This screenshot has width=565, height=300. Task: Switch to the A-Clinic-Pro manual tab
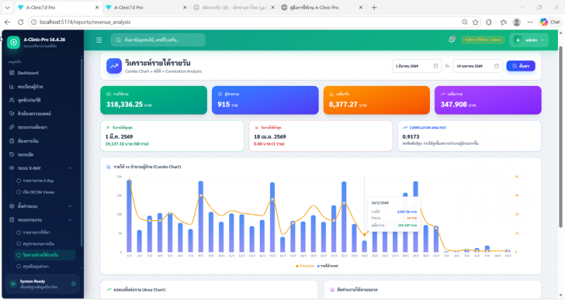pos(321,7)
